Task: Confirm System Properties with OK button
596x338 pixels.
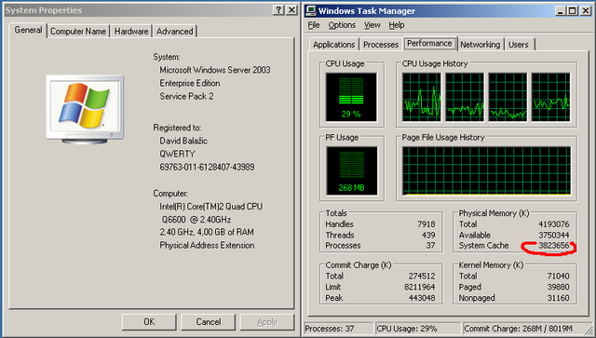Action: (x=149, y=322)
